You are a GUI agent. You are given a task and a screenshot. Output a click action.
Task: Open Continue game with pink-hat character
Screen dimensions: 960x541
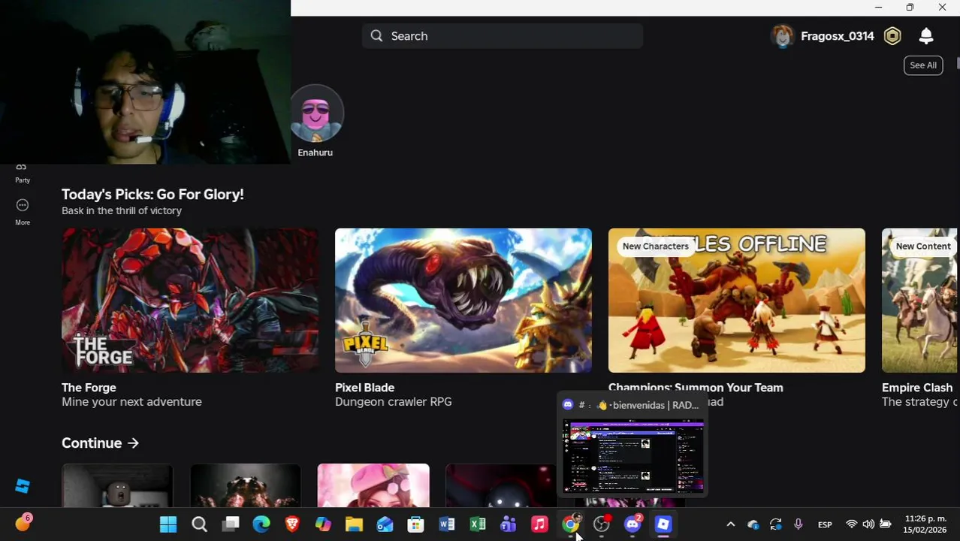373,485
